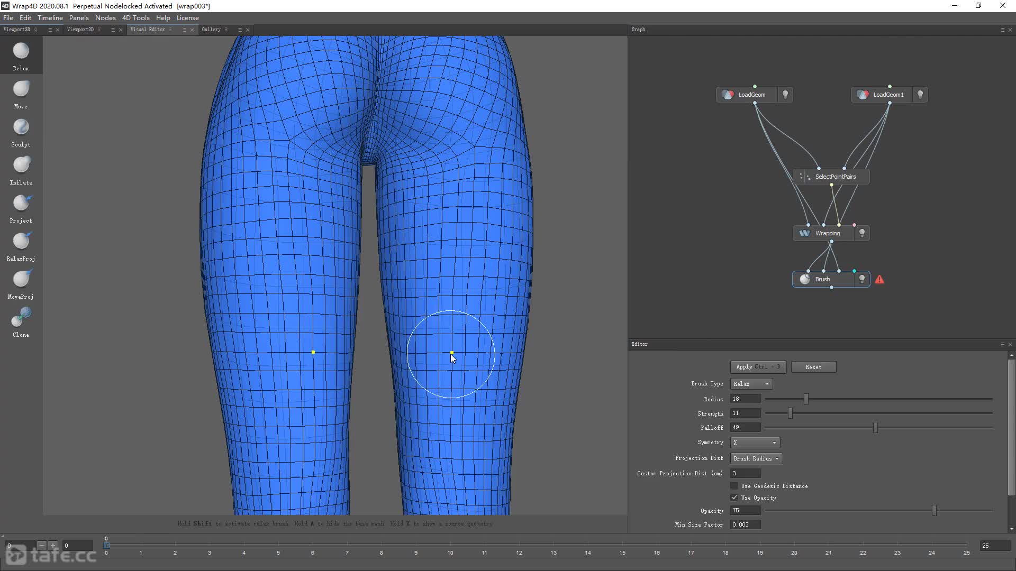Switch to the Viewport2D tab
The height and width of the screenshot is (571, 1016).
(x=80, y=30)
